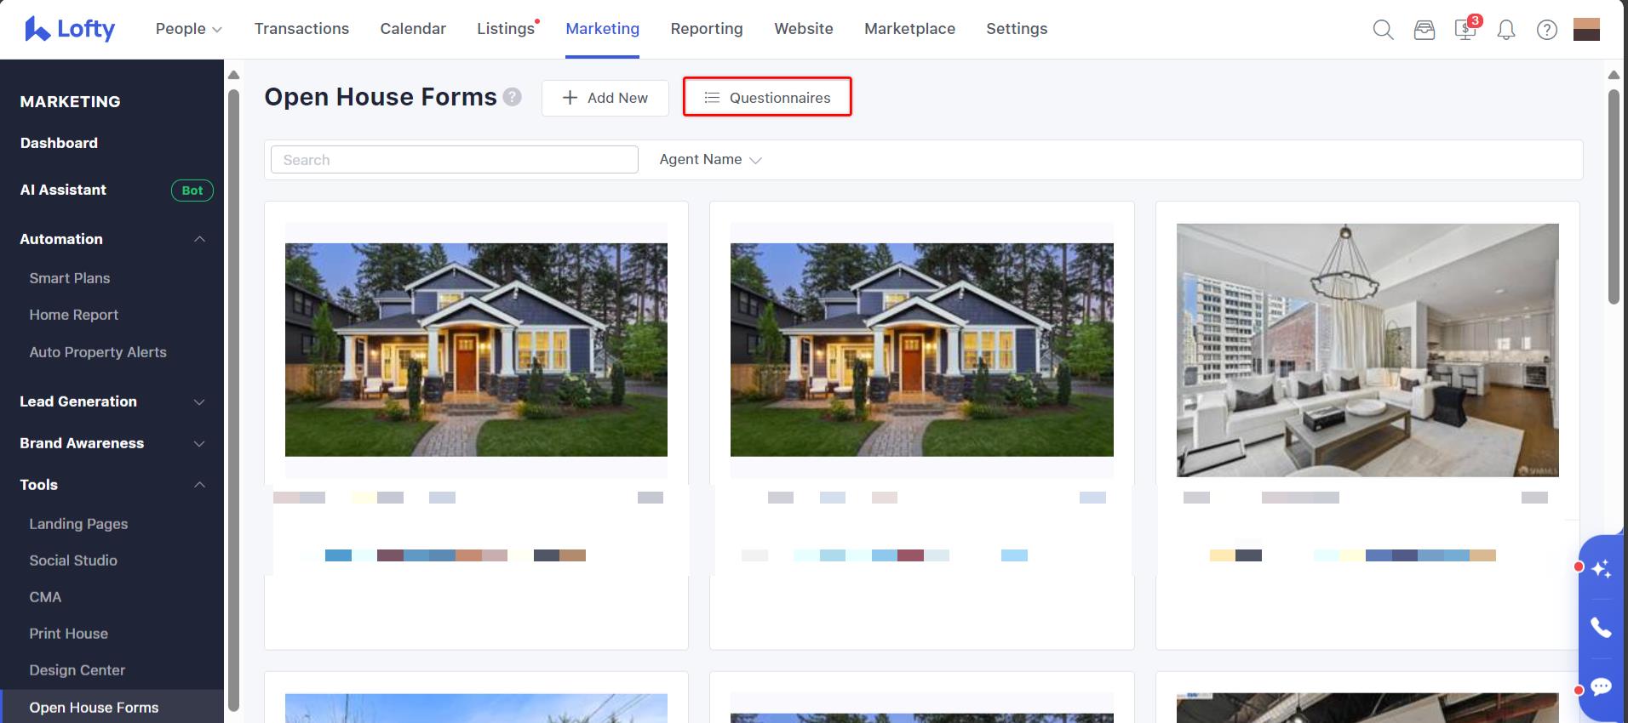The height and width of the screenshot is (723, 1628).
Task: Open the floating chat bubble icon
Action: click(1601, 687)
